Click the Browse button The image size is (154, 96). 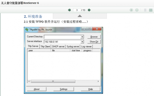(x=94, y=37)
